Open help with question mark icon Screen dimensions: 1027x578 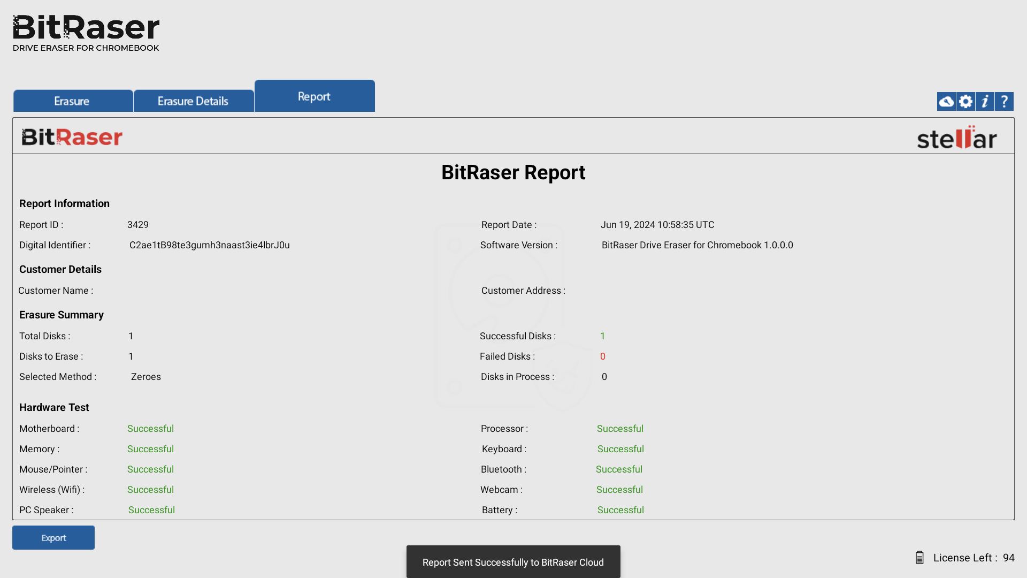click(x=1004, y=101)
